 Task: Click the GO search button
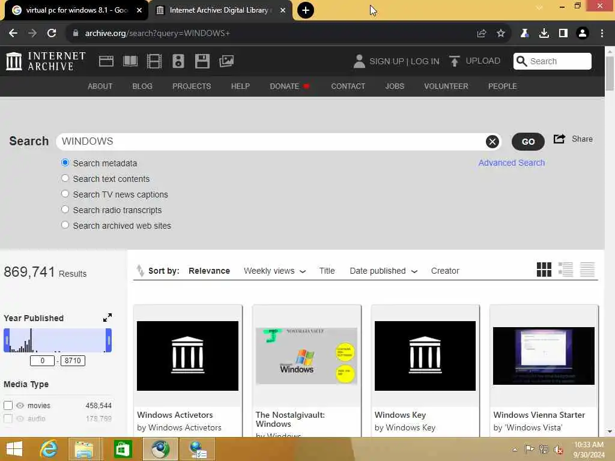click(x=528, y=142)
